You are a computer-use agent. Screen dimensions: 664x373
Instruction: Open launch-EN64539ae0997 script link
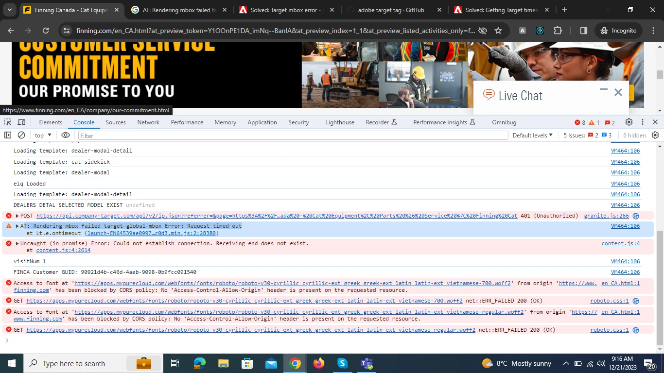pos(153,233)
